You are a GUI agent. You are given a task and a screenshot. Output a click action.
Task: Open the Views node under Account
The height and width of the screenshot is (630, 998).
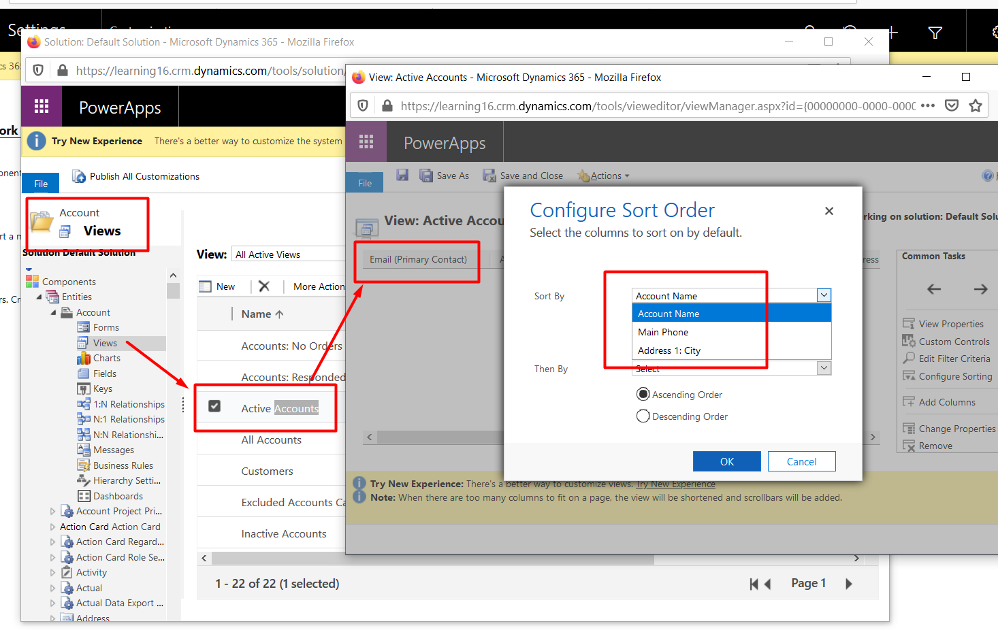tap(98, 343)
